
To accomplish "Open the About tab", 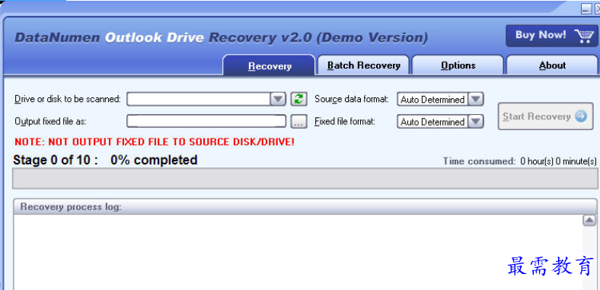I will tap(552, 65).
